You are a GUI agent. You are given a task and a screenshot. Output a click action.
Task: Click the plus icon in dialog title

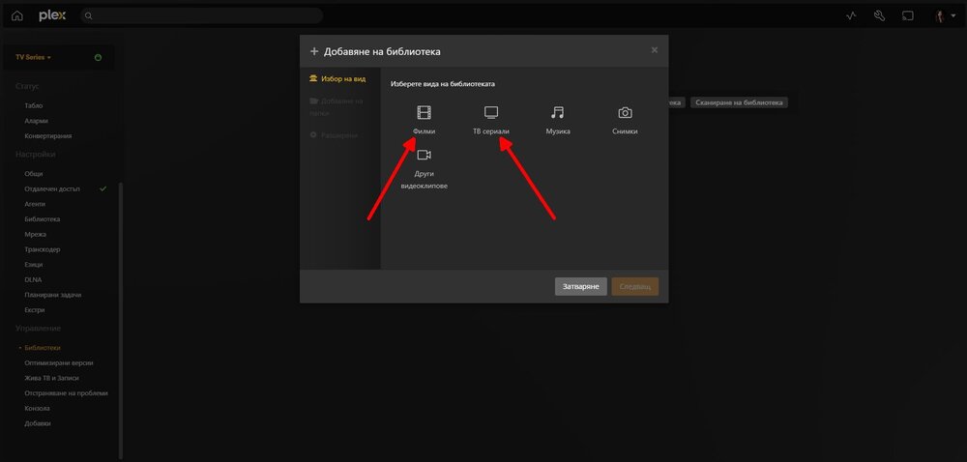pyautogui.click(x=314, y=52)
